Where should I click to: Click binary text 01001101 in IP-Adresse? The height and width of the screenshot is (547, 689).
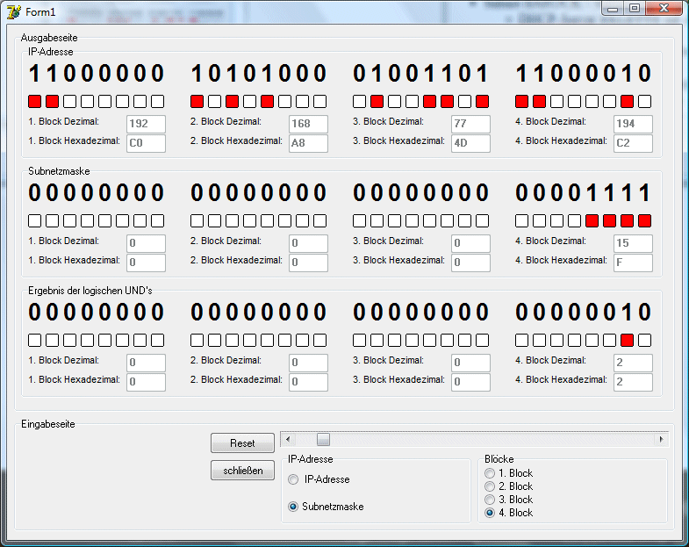421,73
